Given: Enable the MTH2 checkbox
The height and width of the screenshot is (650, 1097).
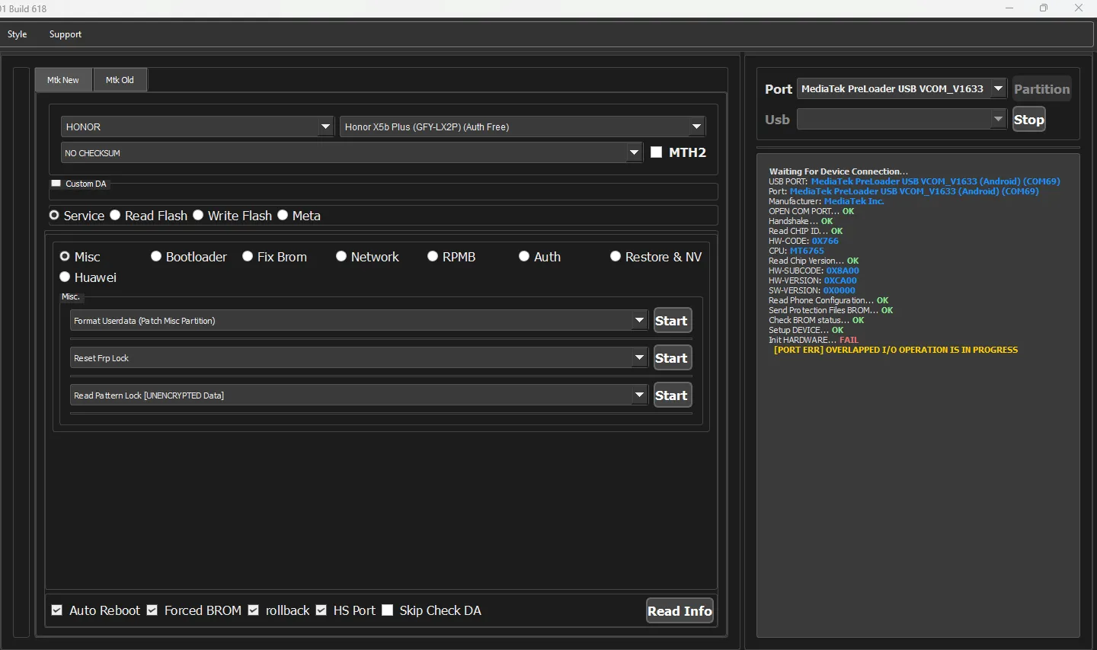Looking at the screenshot, I should tap(656, 152).
